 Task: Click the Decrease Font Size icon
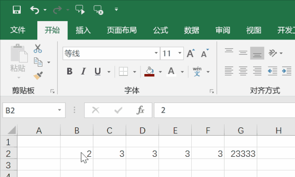205,53
